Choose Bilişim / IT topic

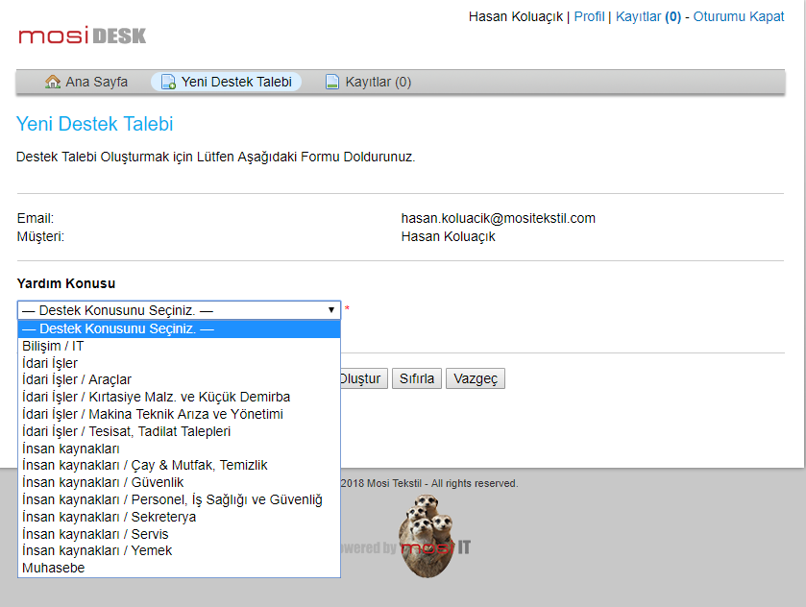179,346
